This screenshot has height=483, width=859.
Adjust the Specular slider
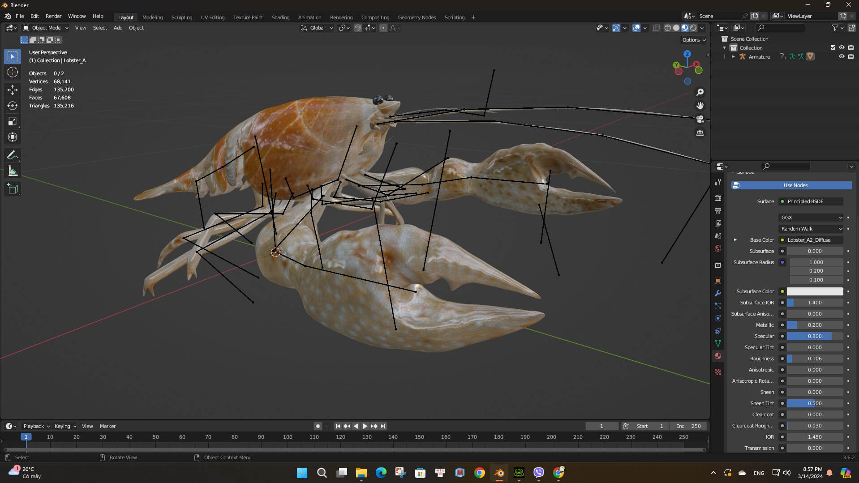(815, 336)
